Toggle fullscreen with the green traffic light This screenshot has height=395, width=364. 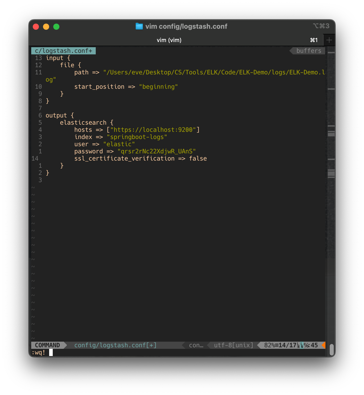(56, 26)
